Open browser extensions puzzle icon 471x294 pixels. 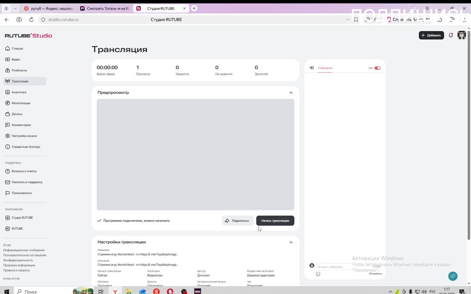coord(440,20)
